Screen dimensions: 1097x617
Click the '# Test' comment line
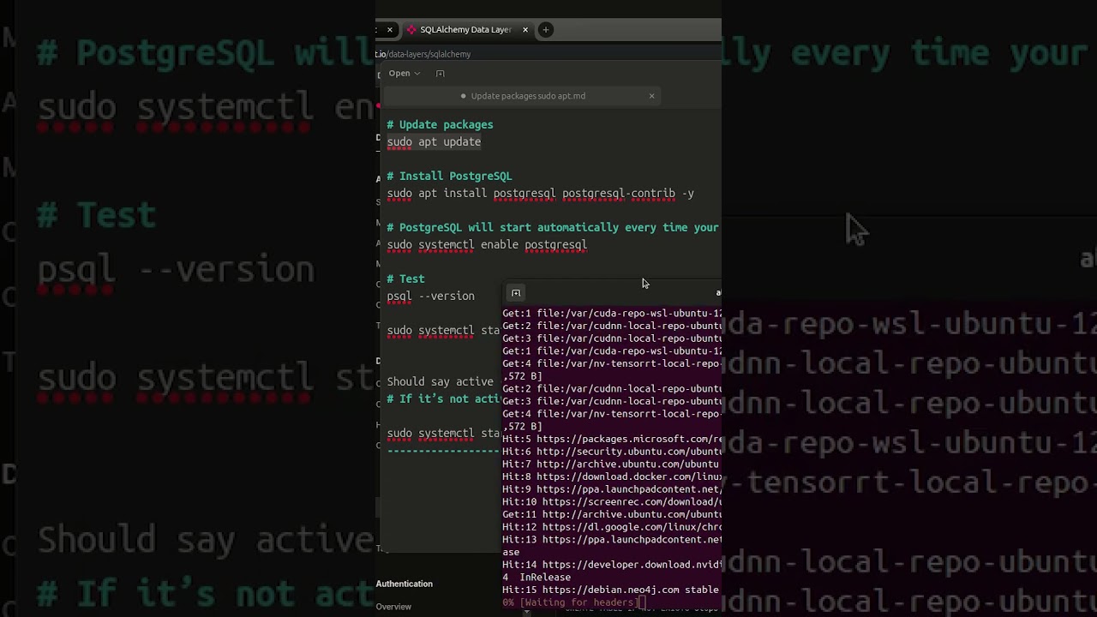click(x=405, y=279)
